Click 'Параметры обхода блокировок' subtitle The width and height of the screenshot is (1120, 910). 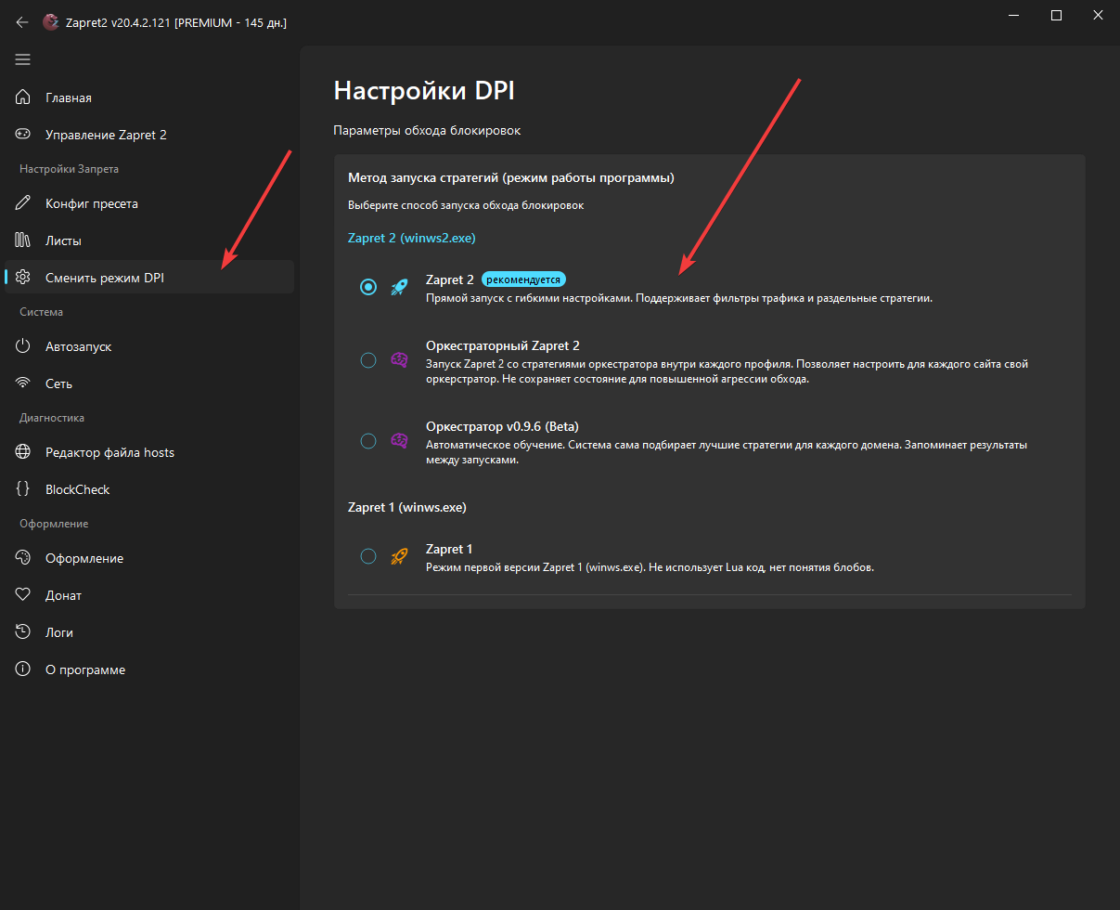pyautogui.click(x=427, y=131)
